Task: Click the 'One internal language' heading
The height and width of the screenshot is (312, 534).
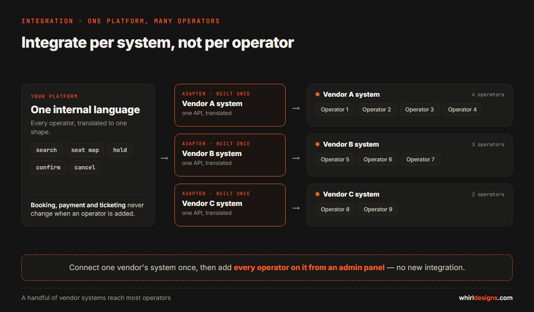Action: [85, 110]
